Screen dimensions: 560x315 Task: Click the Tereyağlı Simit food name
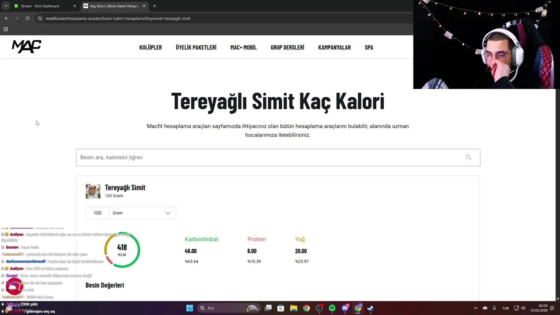125,188
